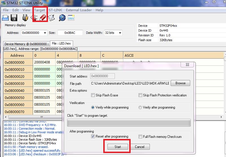This screenshot has width=226, height=157.
Task: Click Device ID value 0x445
Action: 164,30
